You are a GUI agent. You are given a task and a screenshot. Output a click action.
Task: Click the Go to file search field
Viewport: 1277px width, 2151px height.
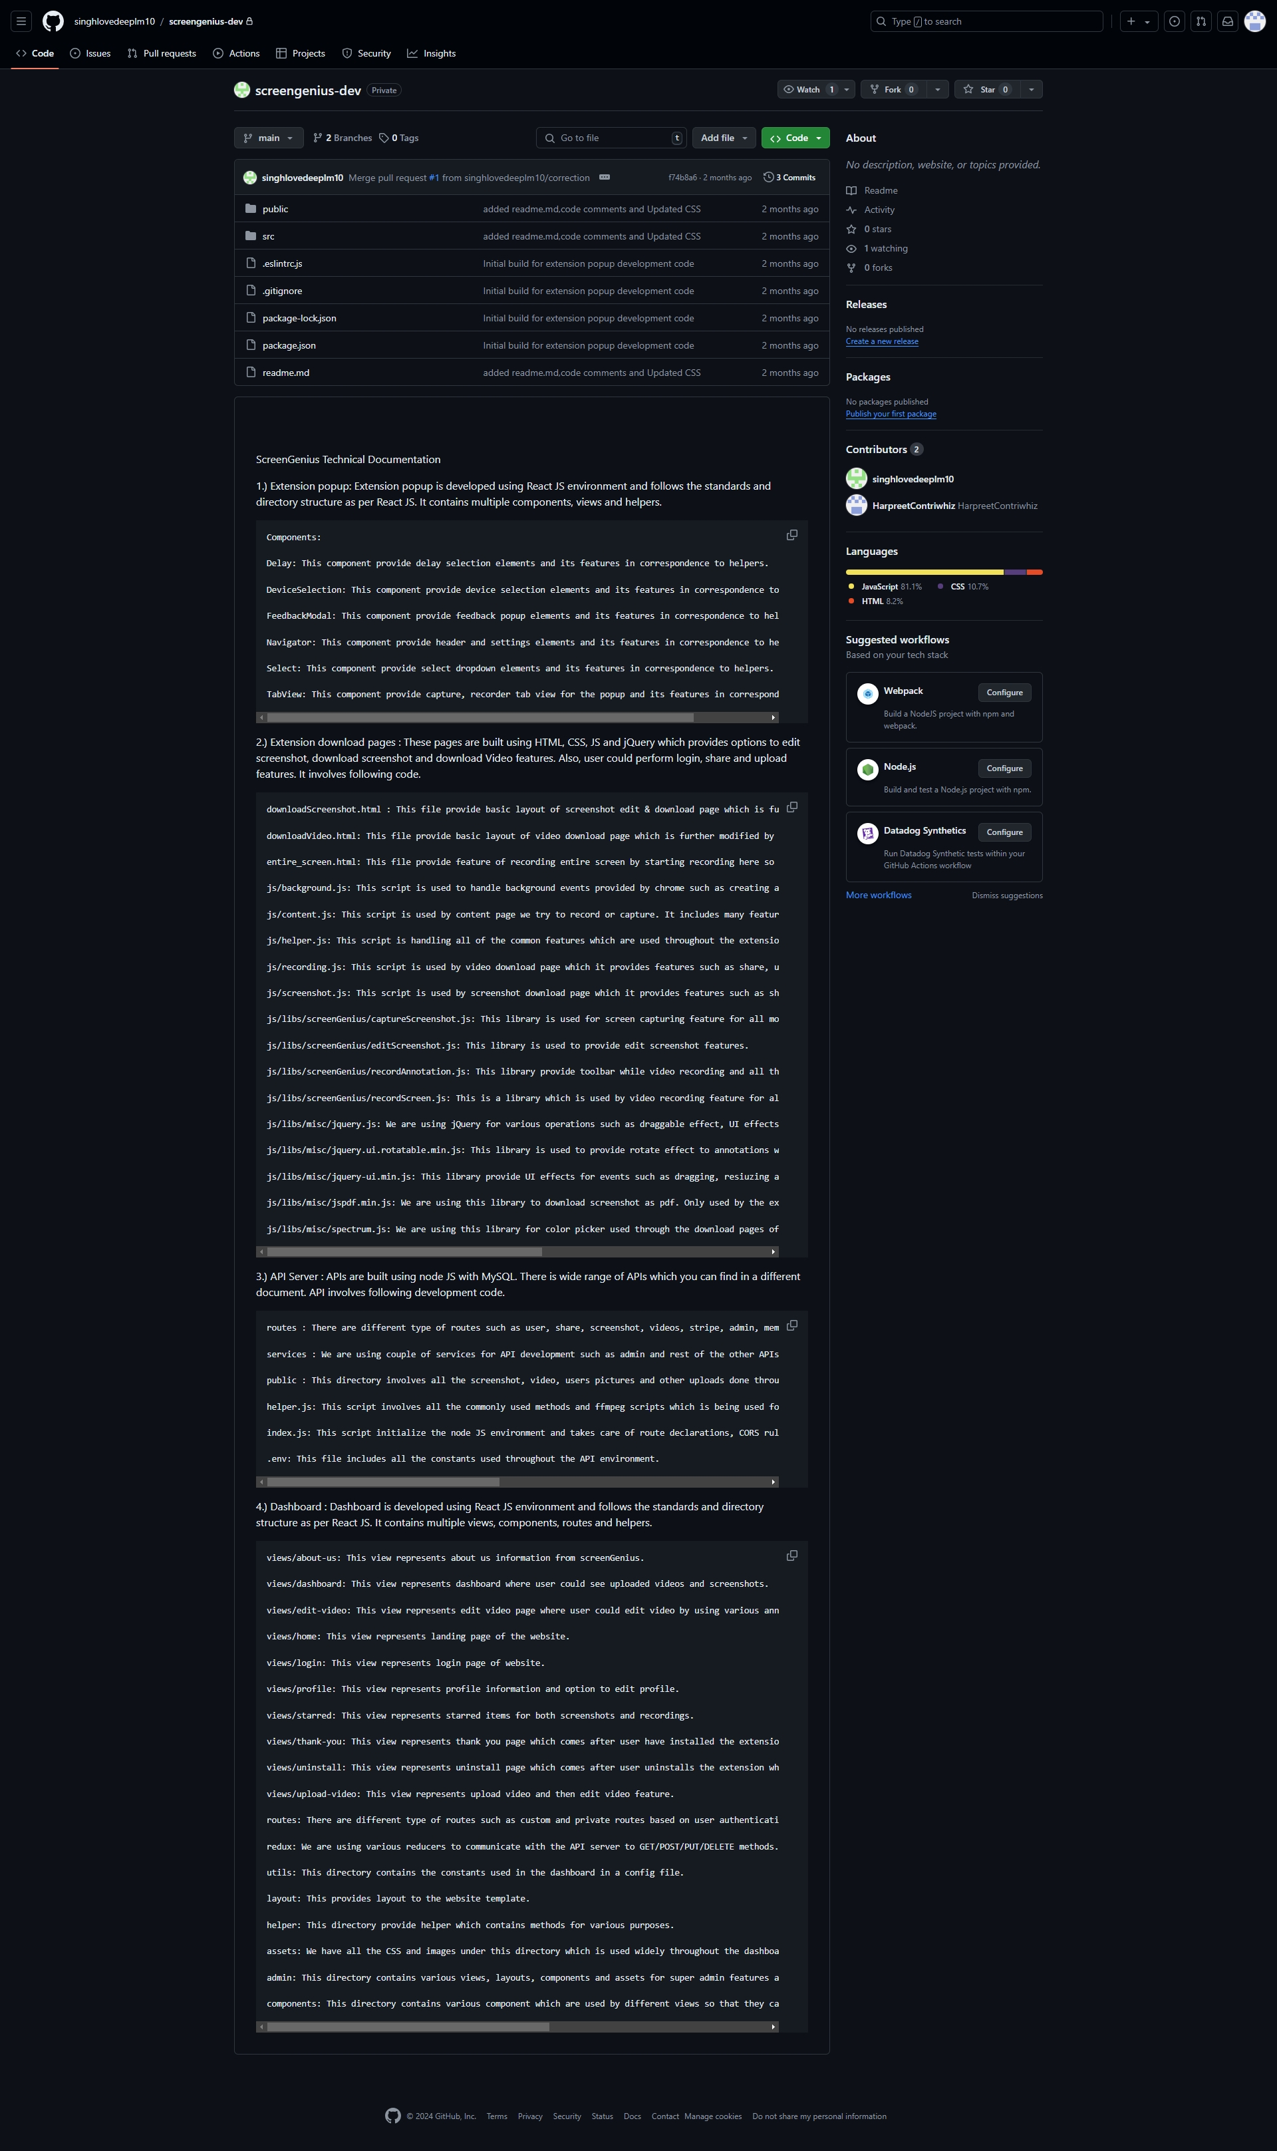point(612,138)
